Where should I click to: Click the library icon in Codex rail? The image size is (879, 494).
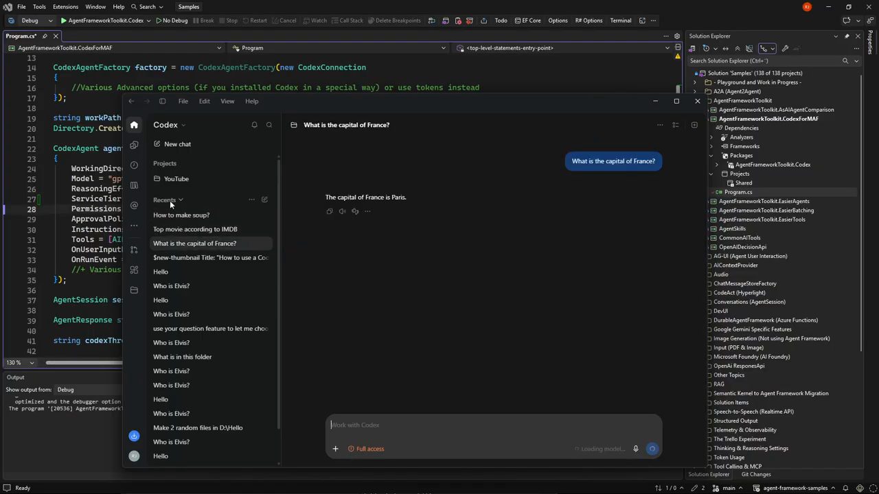pyautogui.click(x=134, y=185)
